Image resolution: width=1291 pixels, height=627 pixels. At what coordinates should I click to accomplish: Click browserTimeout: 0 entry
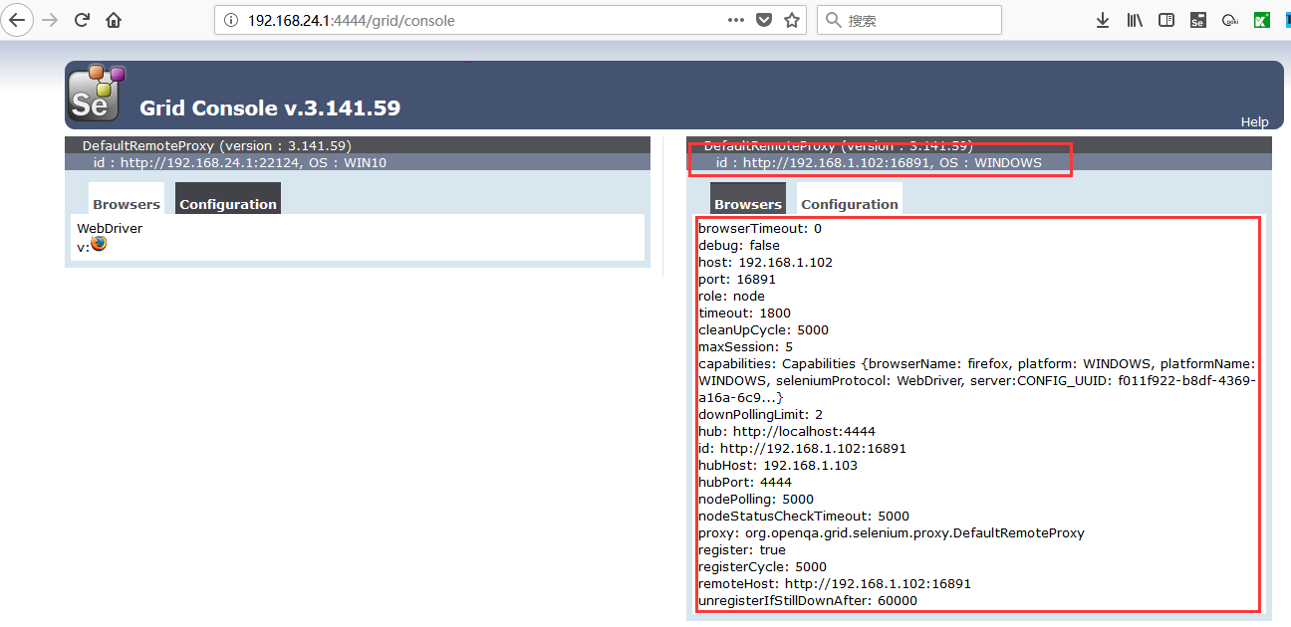[x=760, y=228]
